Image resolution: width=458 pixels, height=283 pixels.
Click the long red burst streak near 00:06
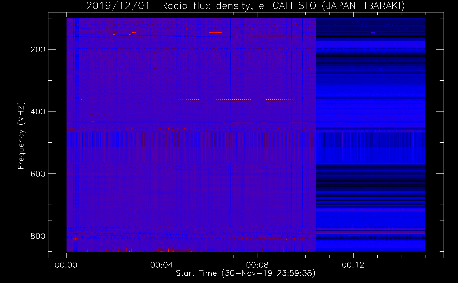pyautogui.click(x=215, y=33)
